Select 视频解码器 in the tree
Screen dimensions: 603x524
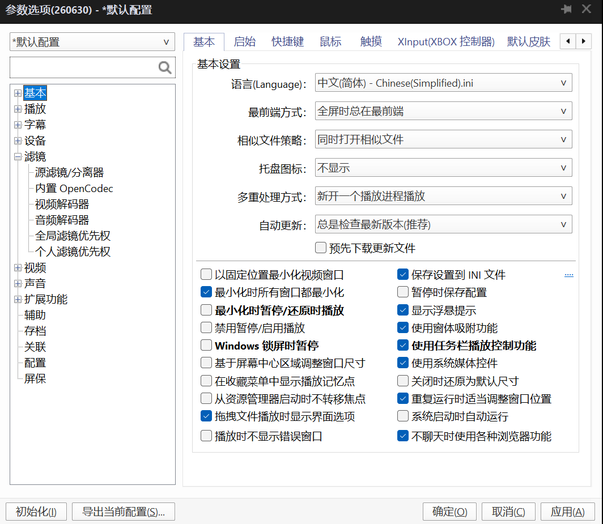(x=62, y=204)
